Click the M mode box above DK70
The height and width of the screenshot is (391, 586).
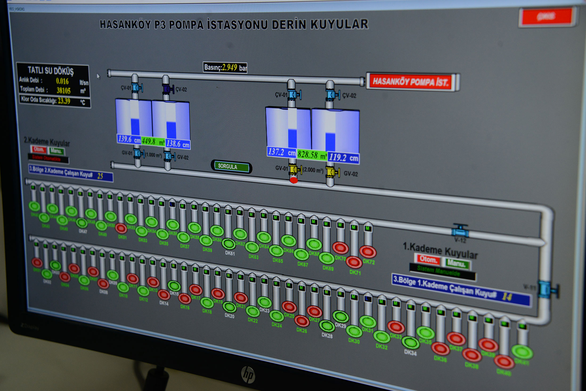pos(340,225)
